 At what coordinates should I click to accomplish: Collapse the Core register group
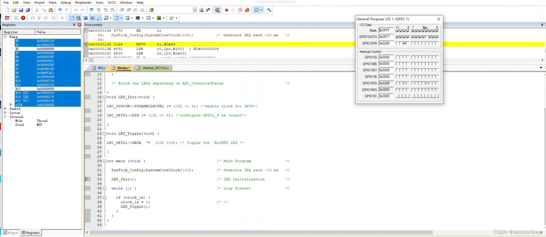tap(5, 37)
